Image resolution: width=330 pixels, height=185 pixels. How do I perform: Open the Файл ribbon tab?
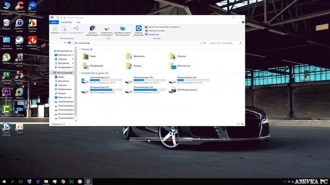point(54,22)
